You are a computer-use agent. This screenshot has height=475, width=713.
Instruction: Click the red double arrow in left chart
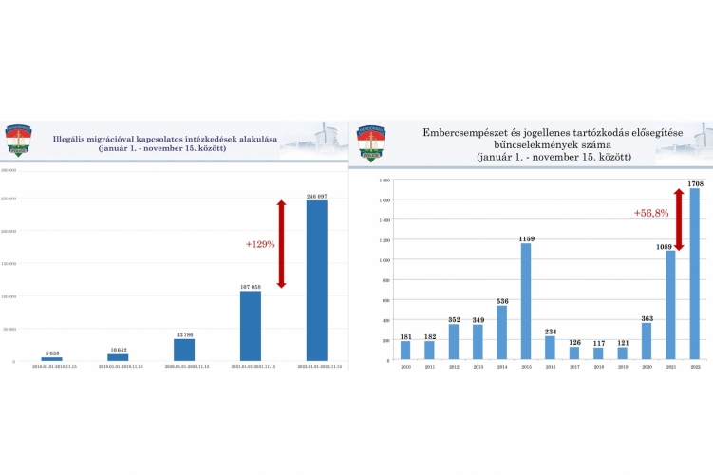point(281,243)
